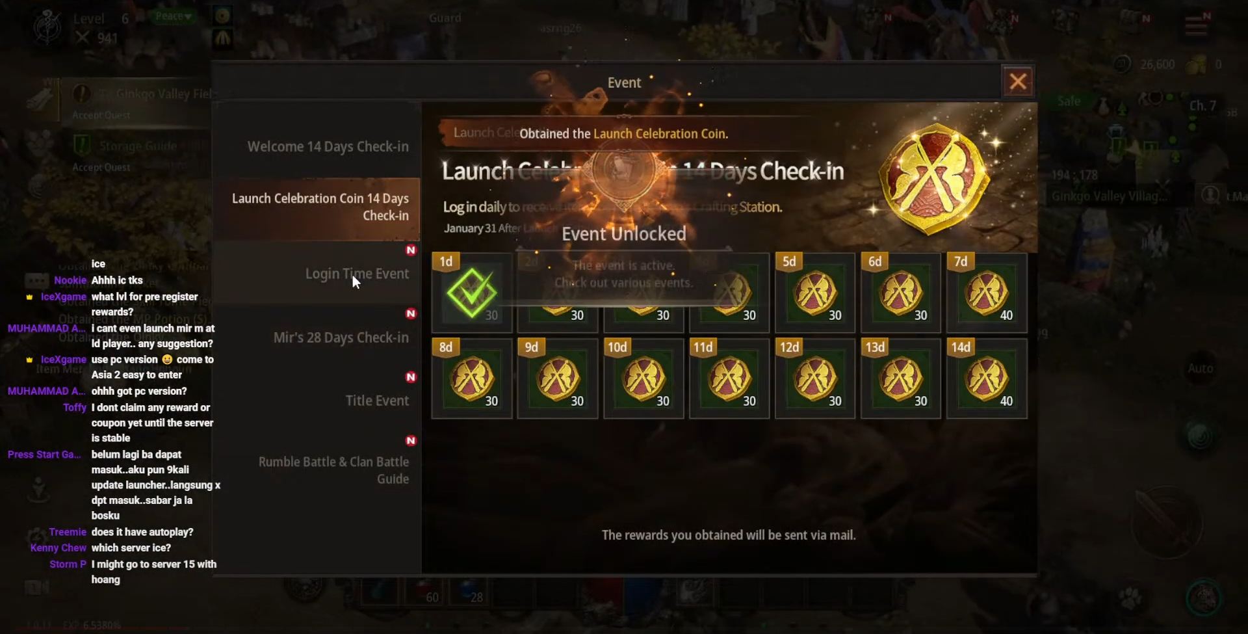Screen dimensions: 1248x634
Task: Open Mir's 28 Days Check-in tab
Action: [x=317, y=337]
